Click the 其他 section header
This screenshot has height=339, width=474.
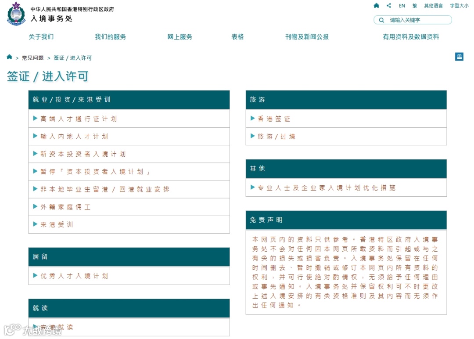coord(346,169)
